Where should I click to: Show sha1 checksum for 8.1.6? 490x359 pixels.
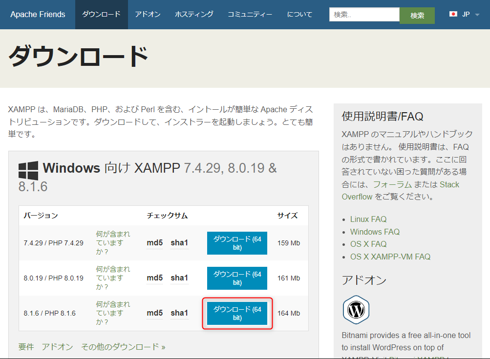click(179, 313)
